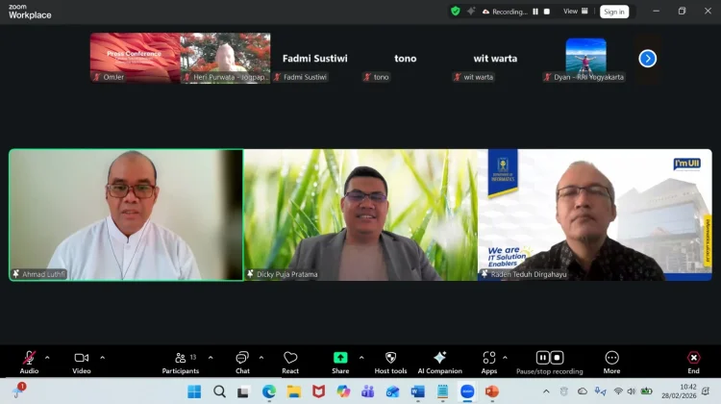Expand the caret next to Chat
The width and height of the screenshot is (721, 404).
point(261,358)
